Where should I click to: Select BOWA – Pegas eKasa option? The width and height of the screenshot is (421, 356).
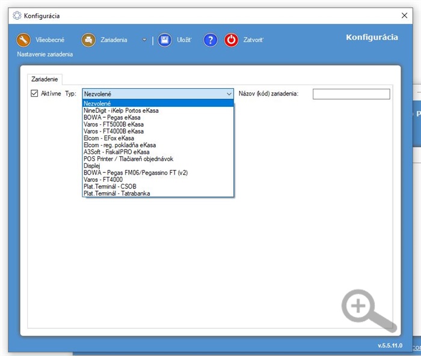click(x=158, y=118)
